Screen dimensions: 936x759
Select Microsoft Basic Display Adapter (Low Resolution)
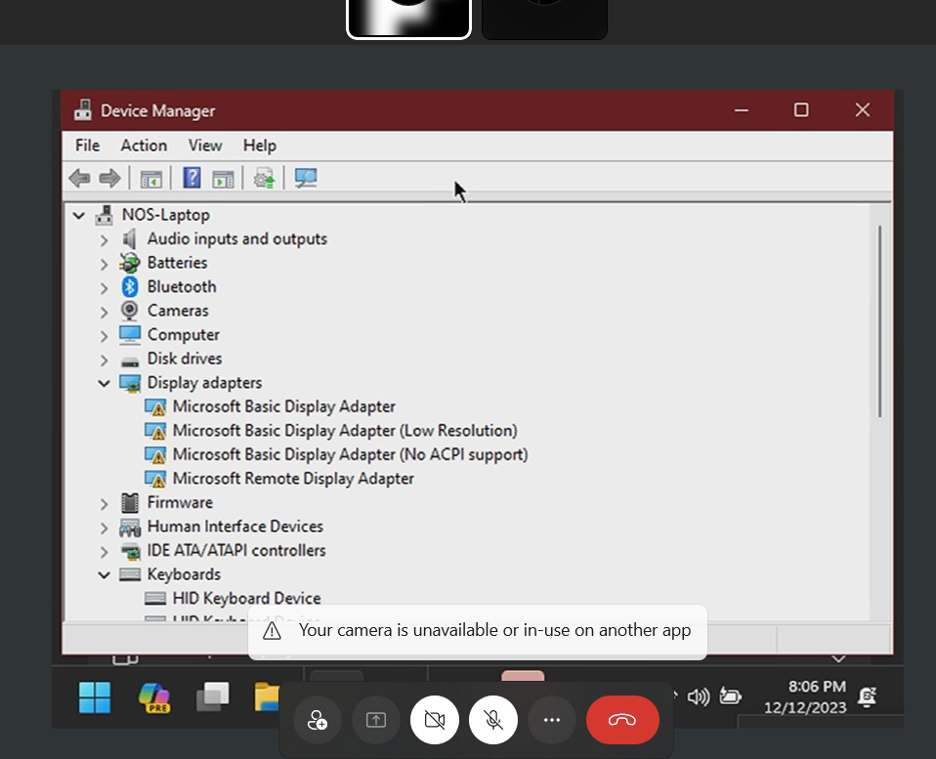coord(345,430)
